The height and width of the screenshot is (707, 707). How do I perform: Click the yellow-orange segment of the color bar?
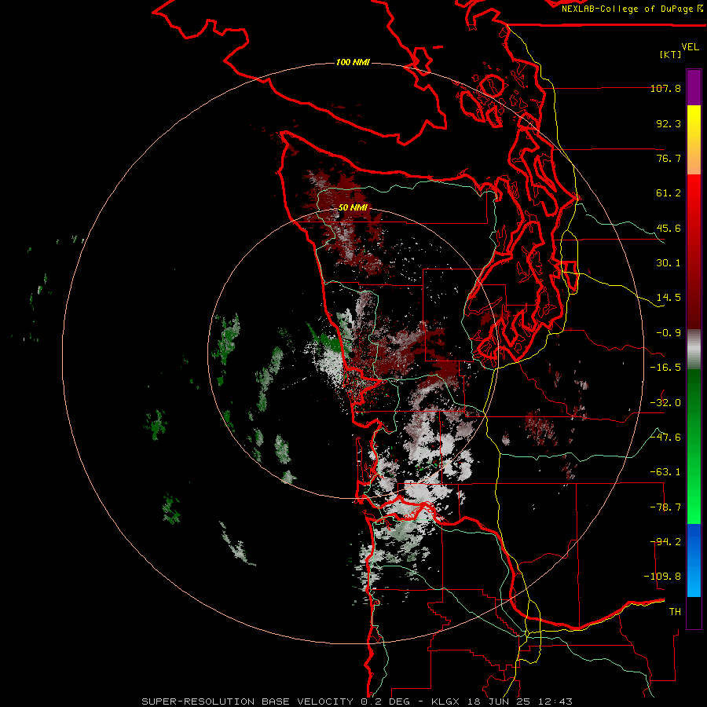694,140
